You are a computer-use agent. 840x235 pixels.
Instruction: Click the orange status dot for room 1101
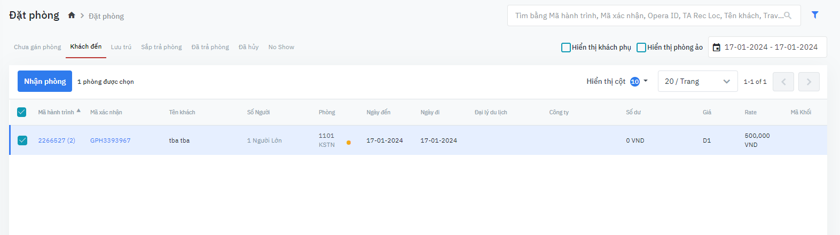[x=349, y=143]
